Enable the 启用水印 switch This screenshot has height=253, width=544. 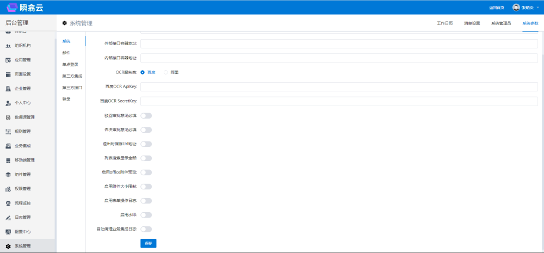[x=146, y=215]
